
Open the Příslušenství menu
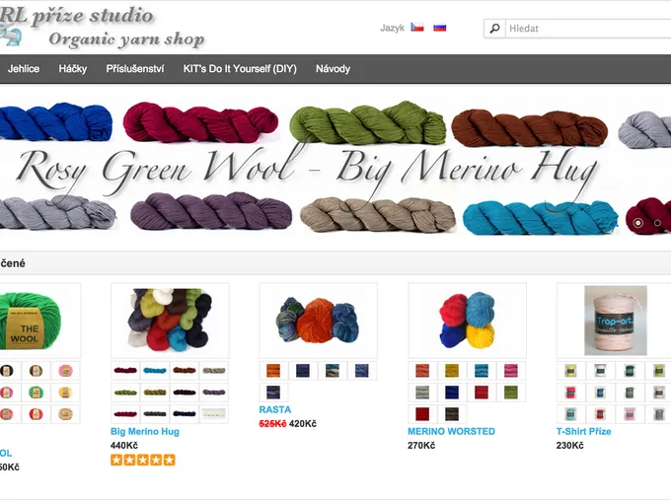pos(135,69)
